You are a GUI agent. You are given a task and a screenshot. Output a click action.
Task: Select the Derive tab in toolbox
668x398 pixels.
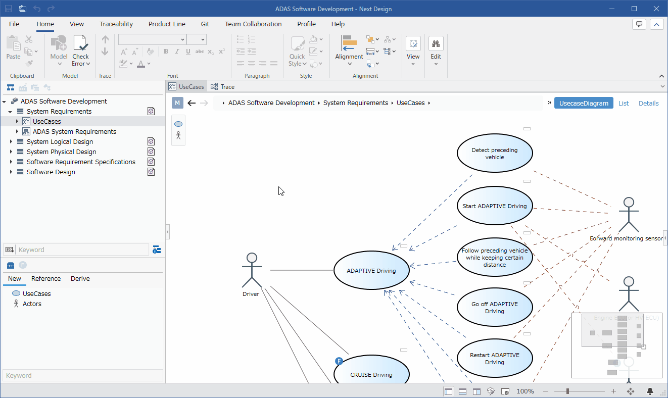[80, 279]
